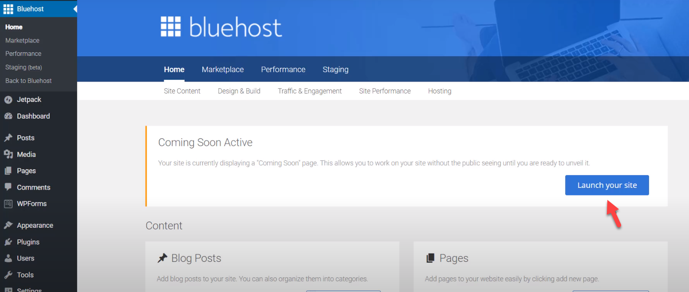The image size is (689, 292).
Task: Click the WPForms icon in sidebar
Action: 8,204
